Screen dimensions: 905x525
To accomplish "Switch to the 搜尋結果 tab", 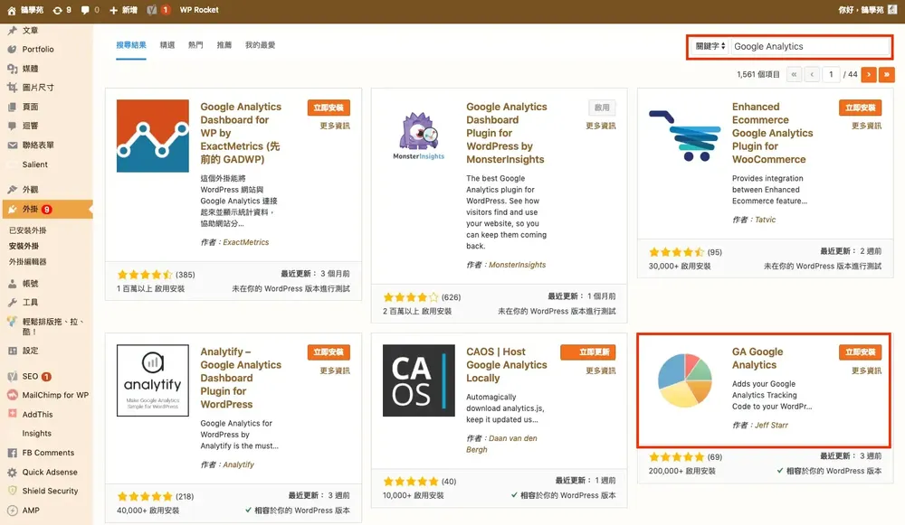I will click(131, 45).
